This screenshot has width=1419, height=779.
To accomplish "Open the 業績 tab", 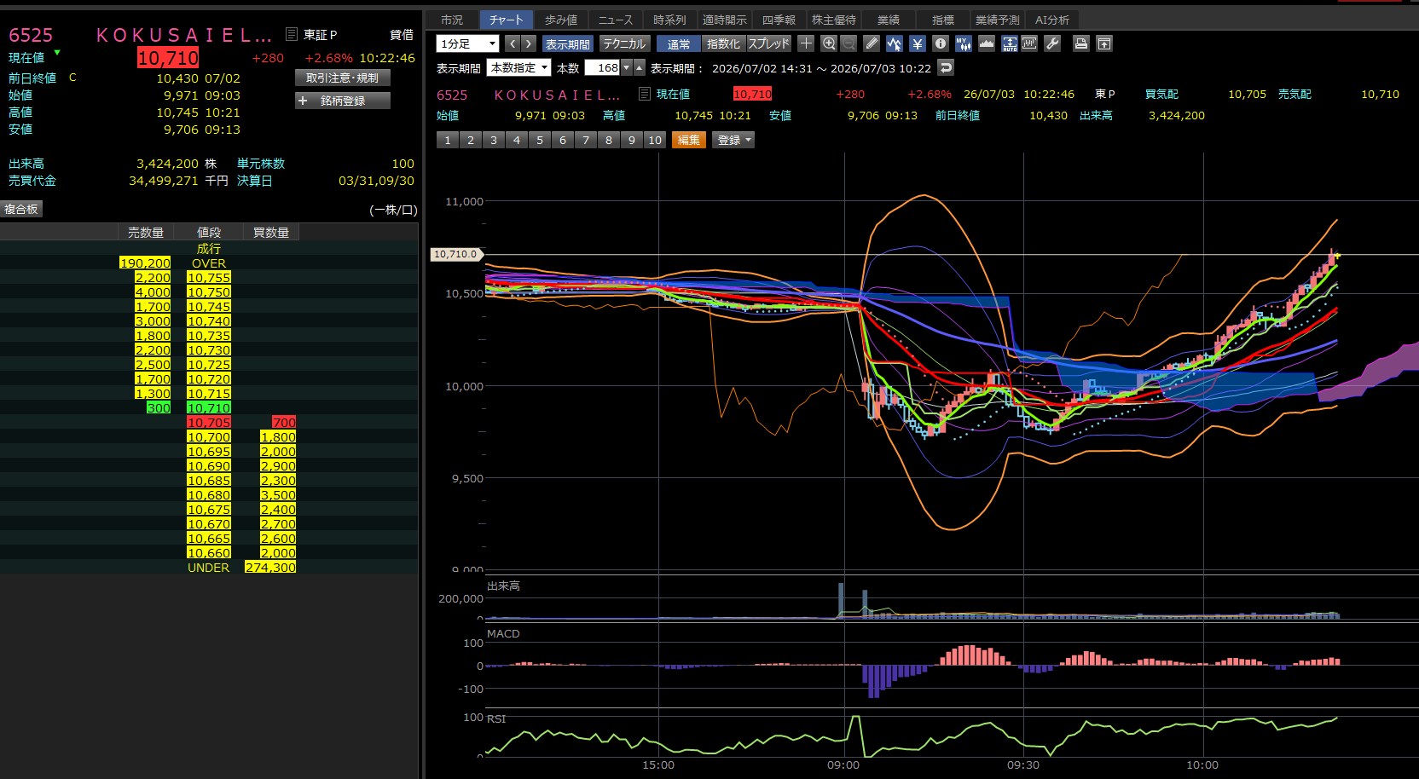I will coord(889,20).
